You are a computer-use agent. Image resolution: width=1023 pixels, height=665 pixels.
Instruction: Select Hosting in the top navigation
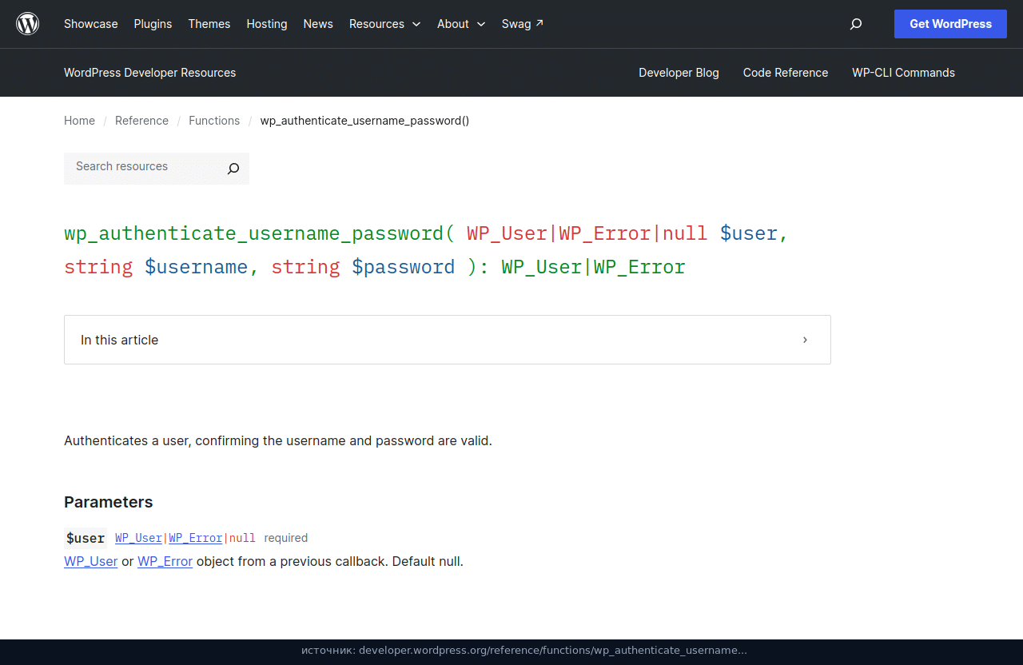267,24
